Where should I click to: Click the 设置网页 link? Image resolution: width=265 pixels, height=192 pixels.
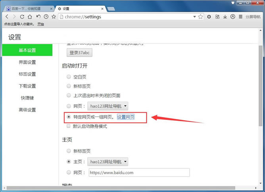click(x=126, y=117)
